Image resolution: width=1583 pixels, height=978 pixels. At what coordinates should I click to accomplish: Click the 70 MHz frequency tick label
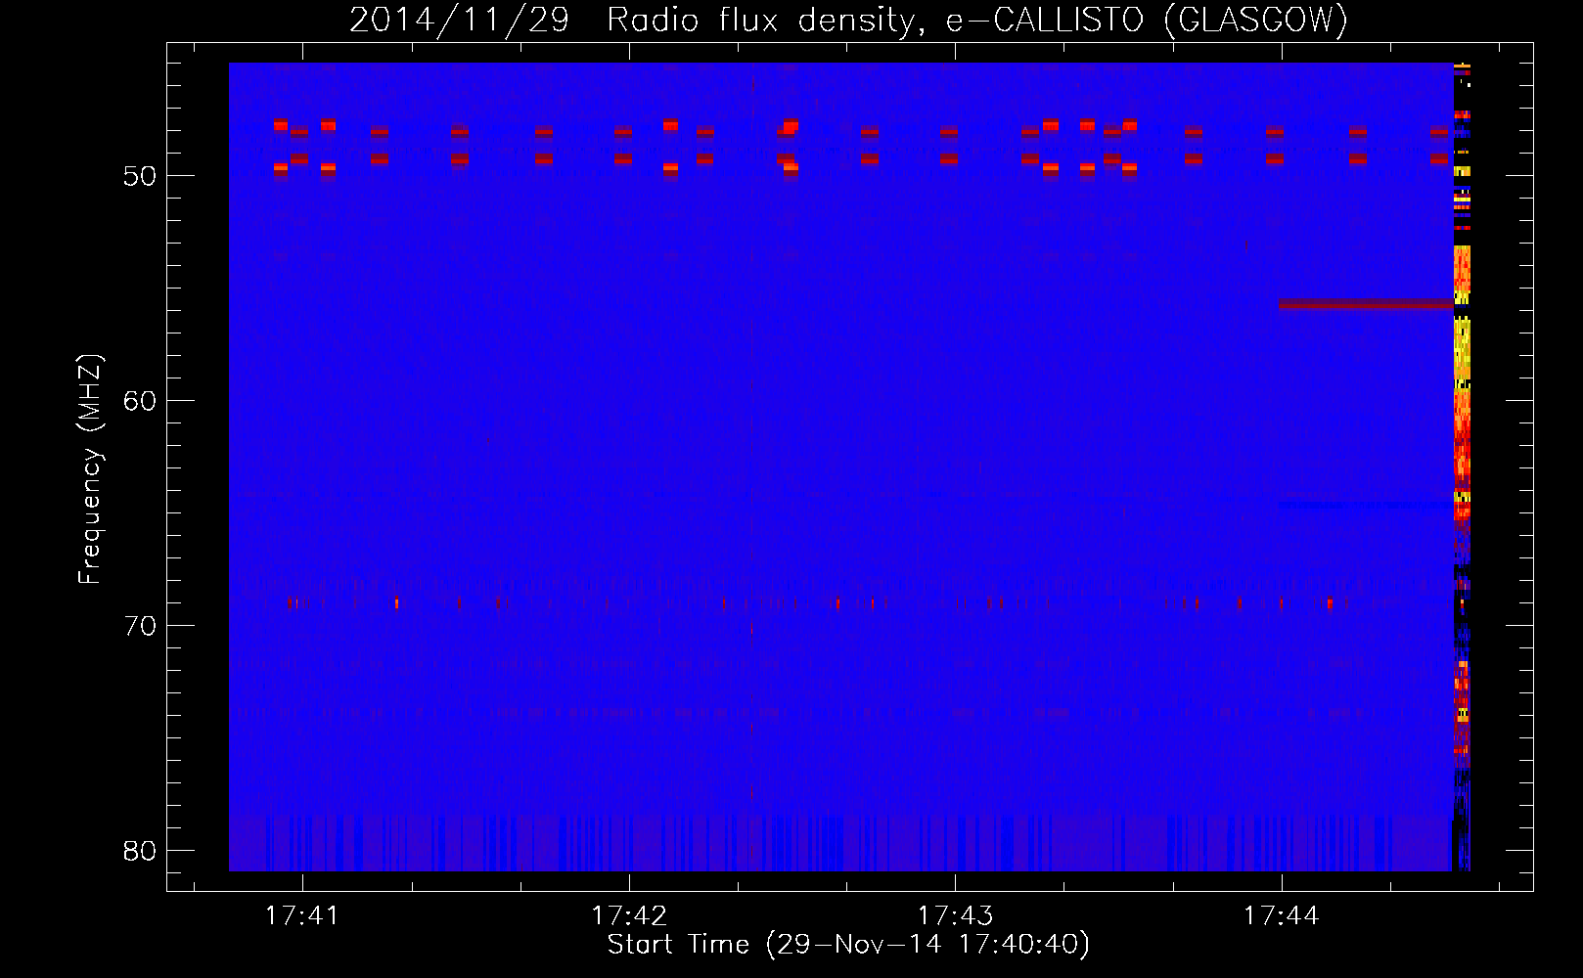[x=140, y=626]
